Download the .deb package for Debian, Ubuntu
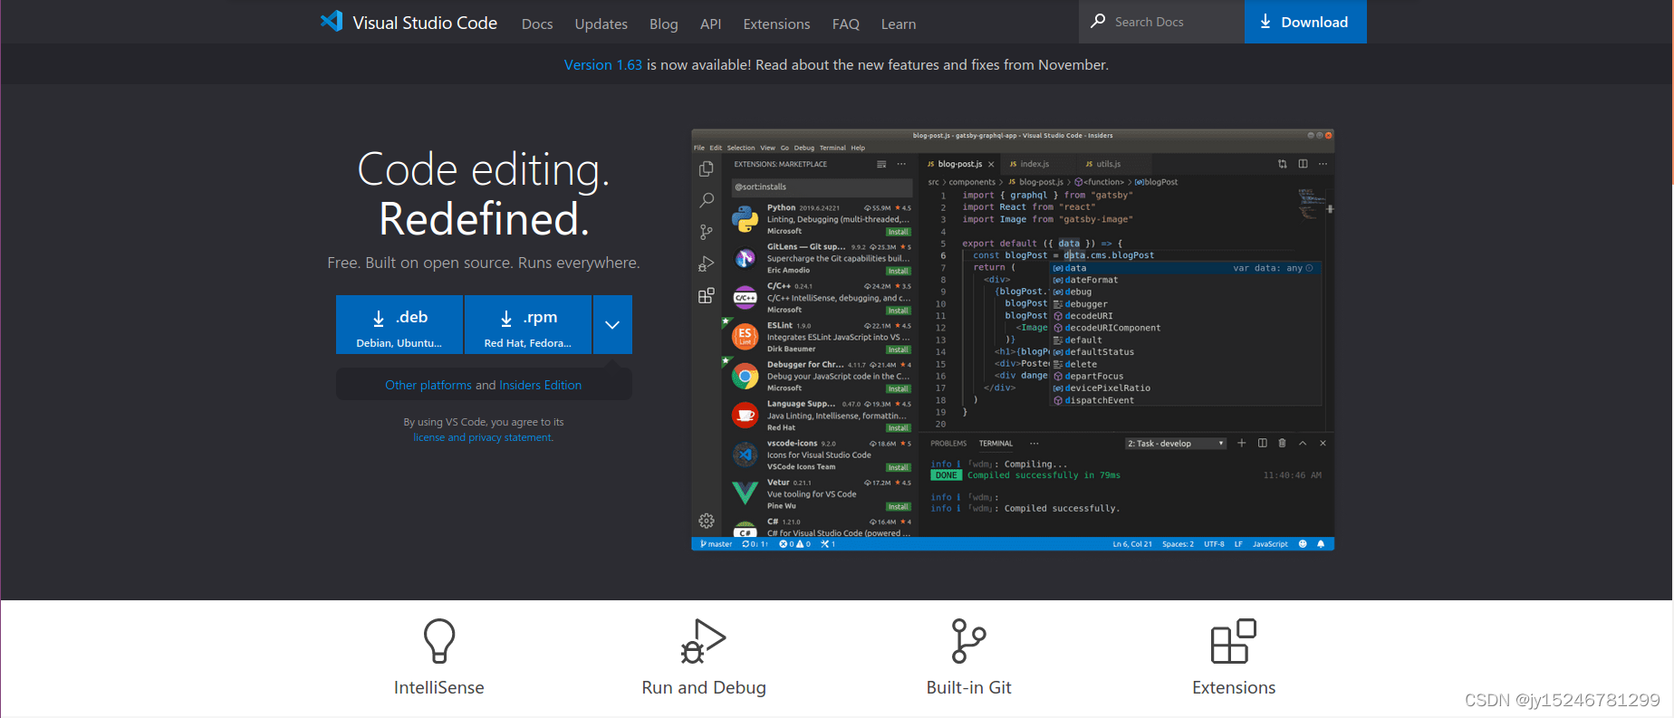Screen dimensions: 1674x718 click(x=399, y=325)
